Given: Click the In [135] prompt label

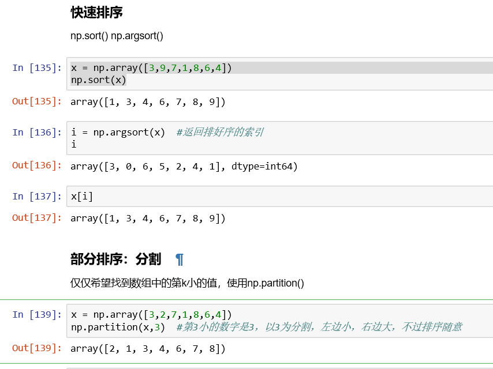Looking at the screenshot, I should [37, 68].
